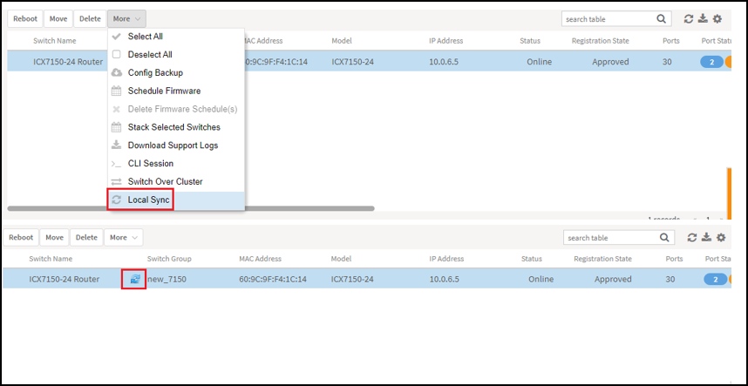Image resolution: width=748 pixels, height=386 pixels.
Task: Sort lower table by MAC Address header
Action: pyautogui.click(x=260, y=259)
